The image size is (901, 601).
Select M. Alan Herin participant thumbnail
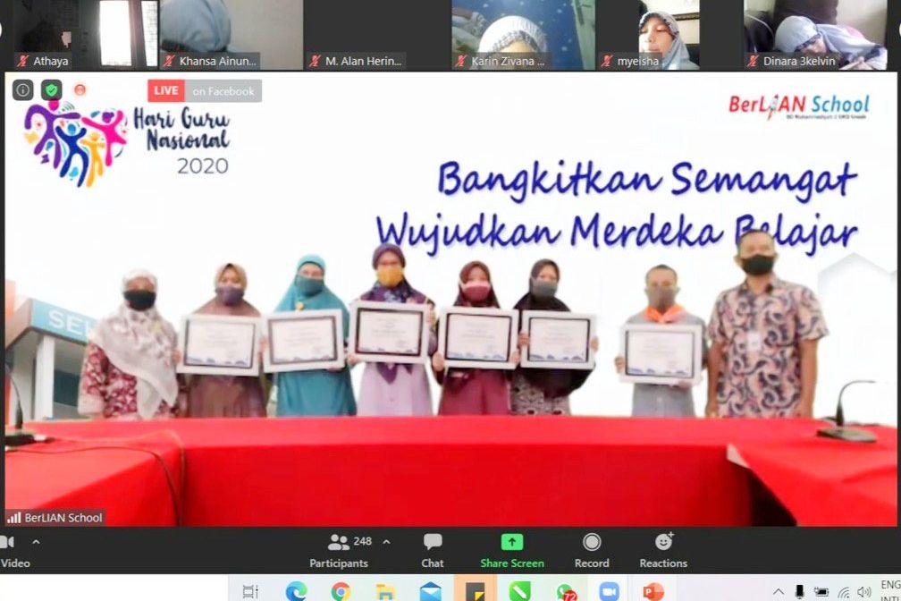tap(377, 35)
